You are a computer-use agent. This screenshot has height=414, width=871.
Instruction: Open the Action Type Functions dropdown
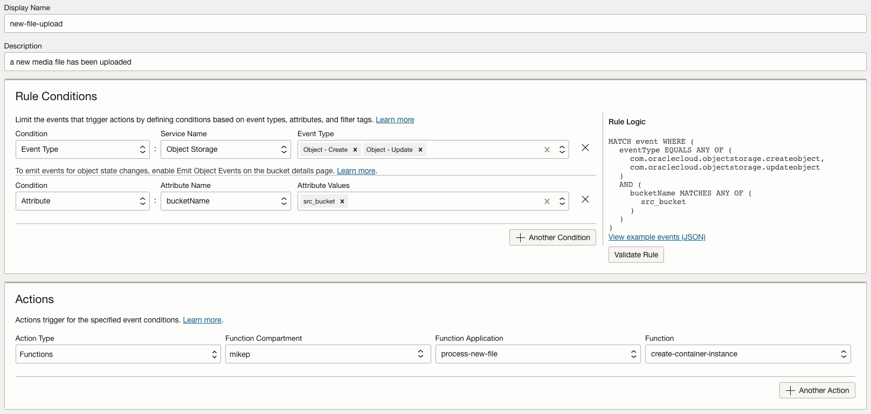point(118,354)
